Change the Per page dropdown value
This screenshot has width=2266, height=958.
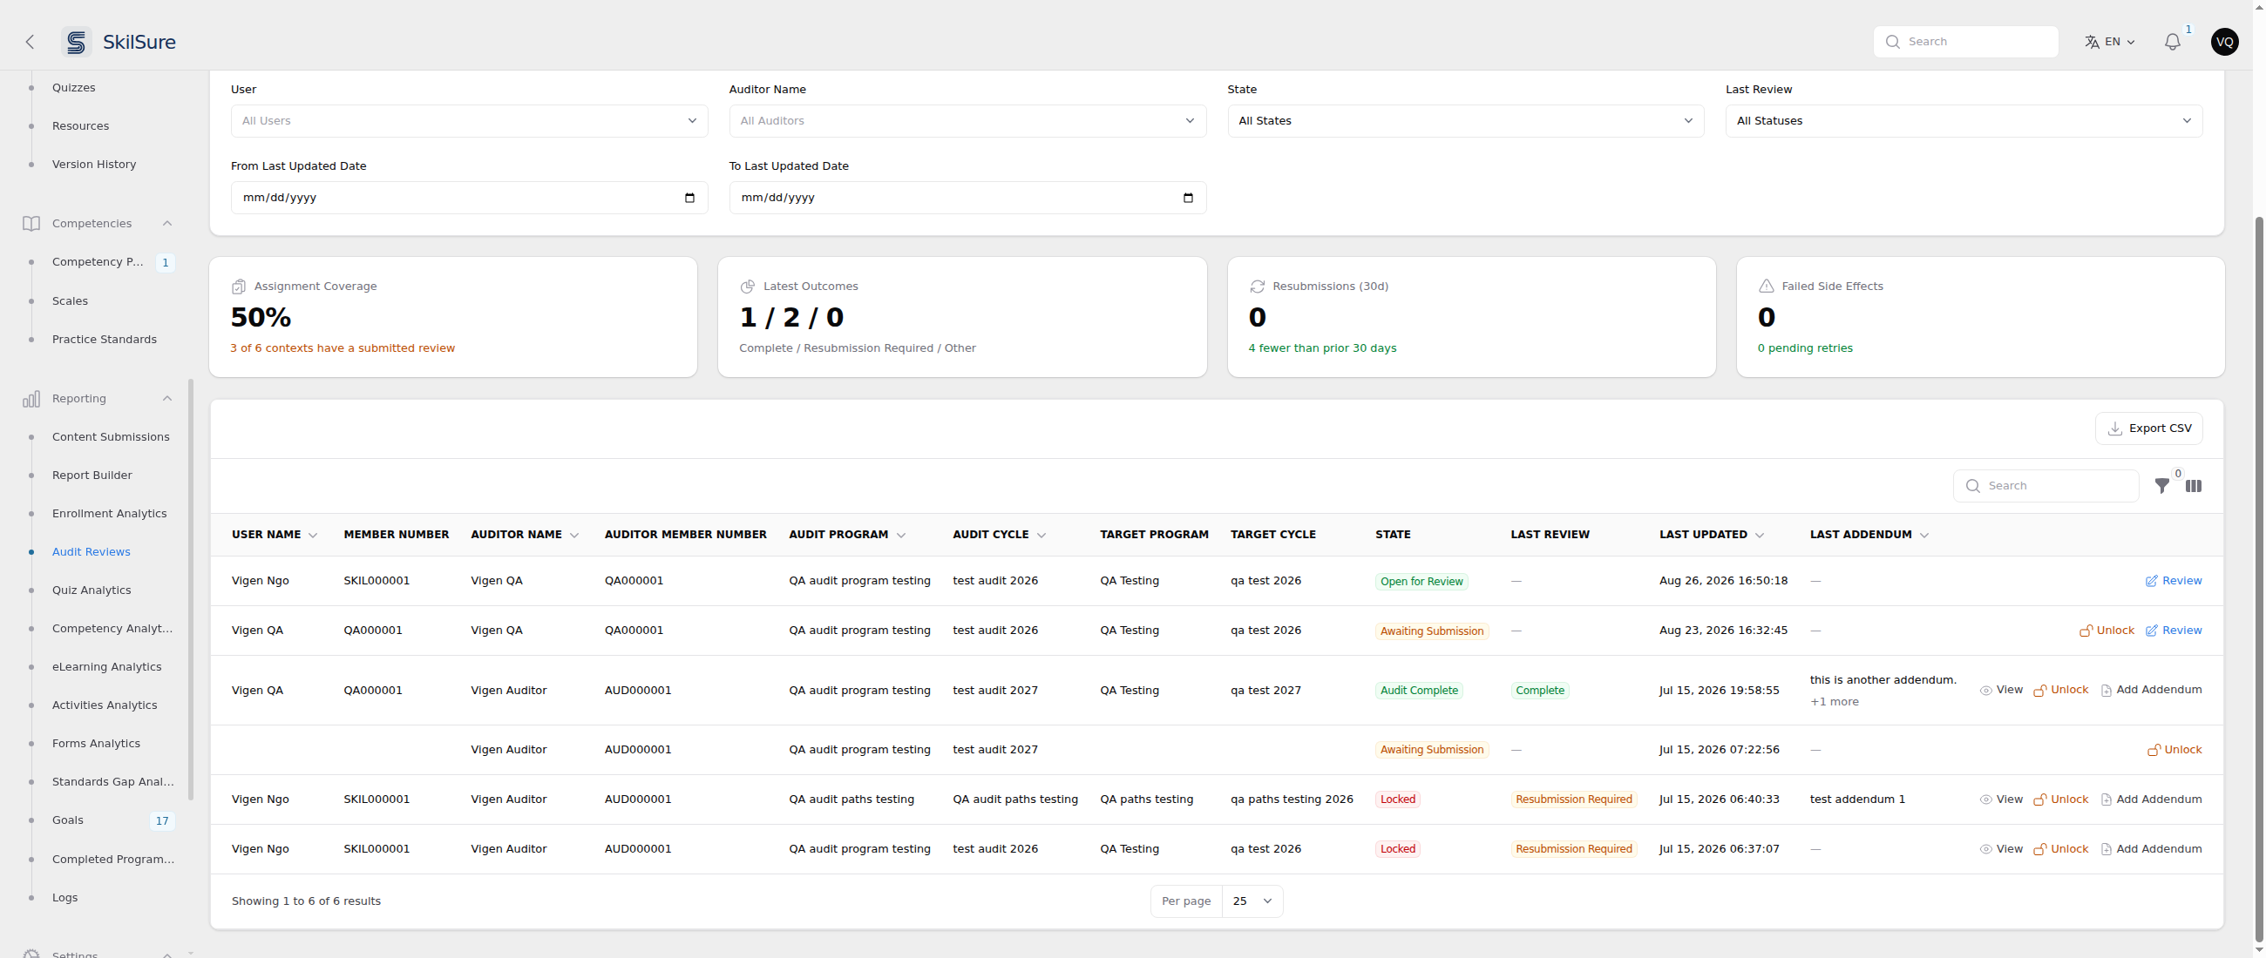[1252, 901]
